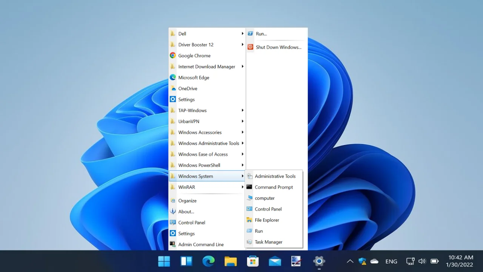483x272 pixels.
Task: Expand the Windows Ease of Access arrow
Action: tap(243, 154)
